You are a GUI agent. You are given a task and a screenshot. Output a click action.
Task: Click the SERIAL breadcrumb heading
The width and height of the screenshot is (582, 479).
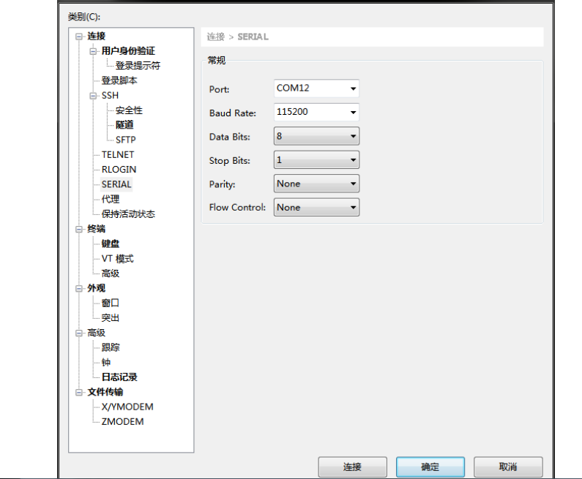pos(253,37)
